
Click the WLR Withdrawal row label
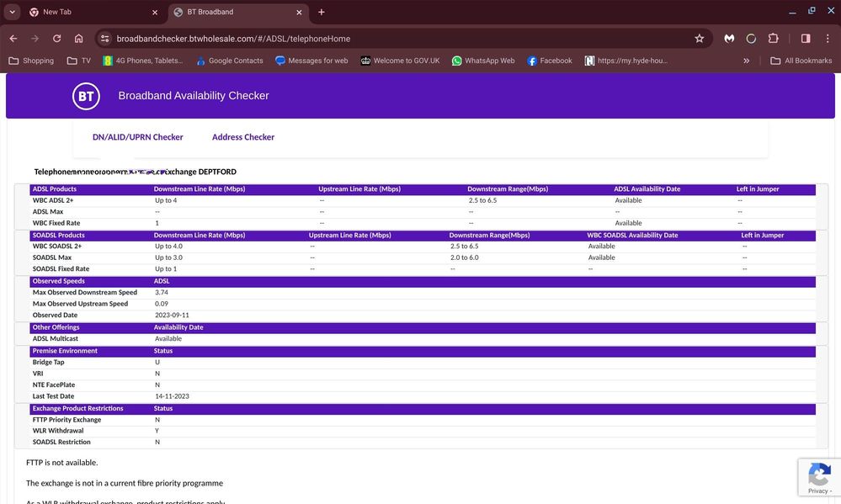point(58,431)
